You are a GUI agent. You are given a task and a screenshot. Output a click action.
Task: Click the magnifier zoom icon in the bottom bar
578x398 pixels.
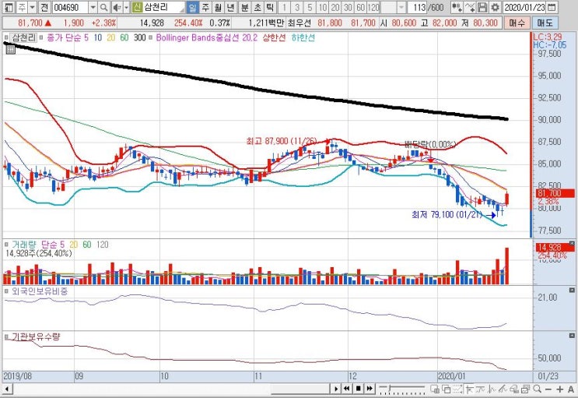537,389
